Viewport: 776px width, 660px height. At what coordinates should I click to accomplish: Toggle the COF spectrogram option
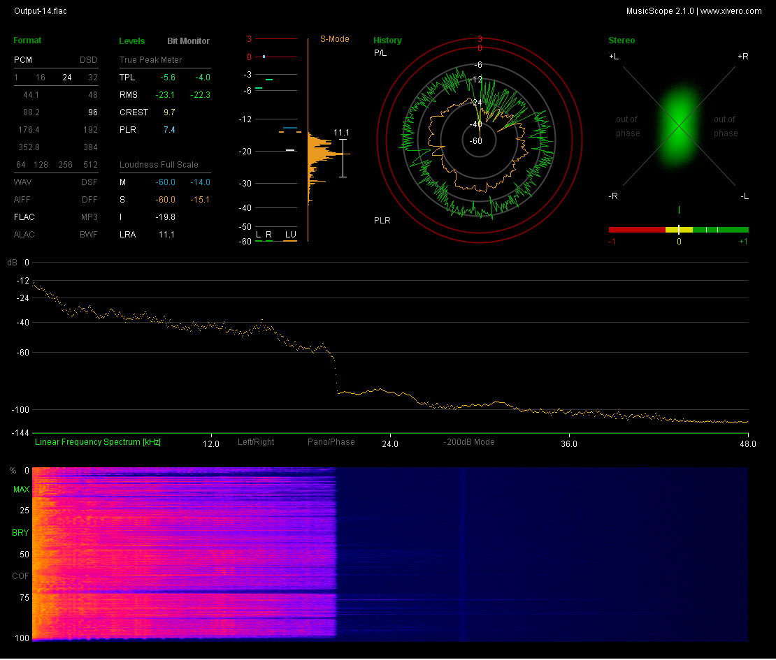tap(21, 576)
